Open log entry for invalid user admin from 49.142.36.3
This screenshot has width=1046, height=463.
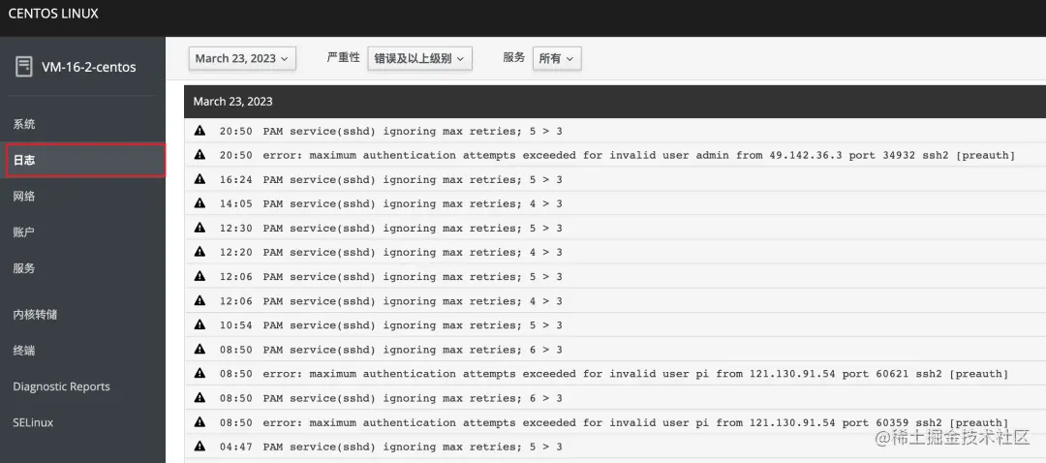(615, 155)
